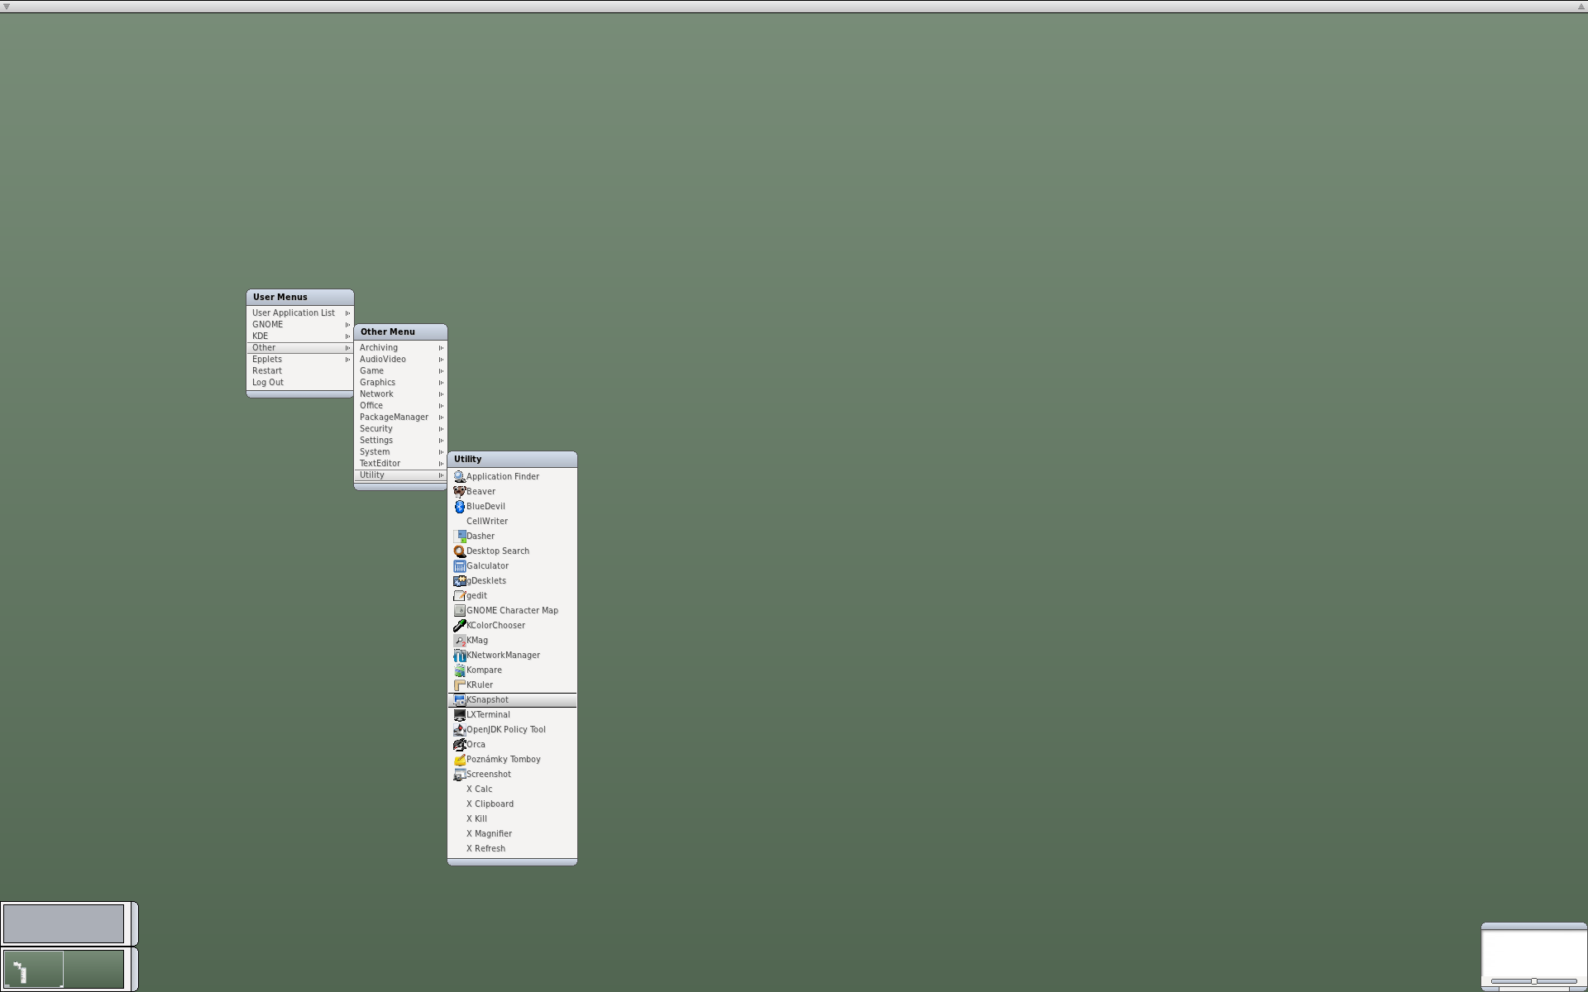Click the OpenJDK Policy Tool icon
The height and width of the screenshot is (992, 1588).
[x=459, y=730]
